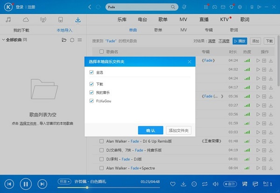Image resolution: width=280 pixels, height=193 pixels.
Task: Check the DJ文森特 Fade 纯音乐版 row
Action: point(101,150)
